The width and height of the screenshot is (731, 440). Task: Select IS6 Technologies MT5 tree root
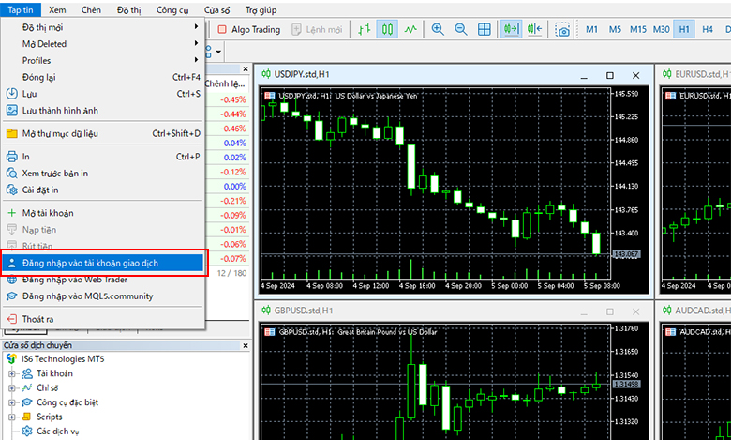63,358
